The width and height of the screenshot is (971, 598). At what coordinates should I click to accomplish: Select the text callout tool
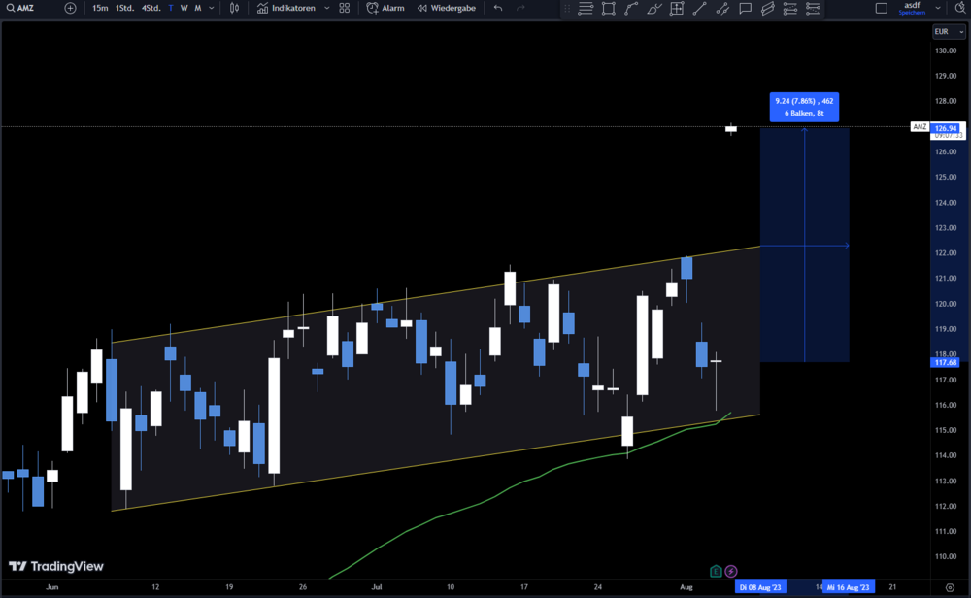click(746, 8)
